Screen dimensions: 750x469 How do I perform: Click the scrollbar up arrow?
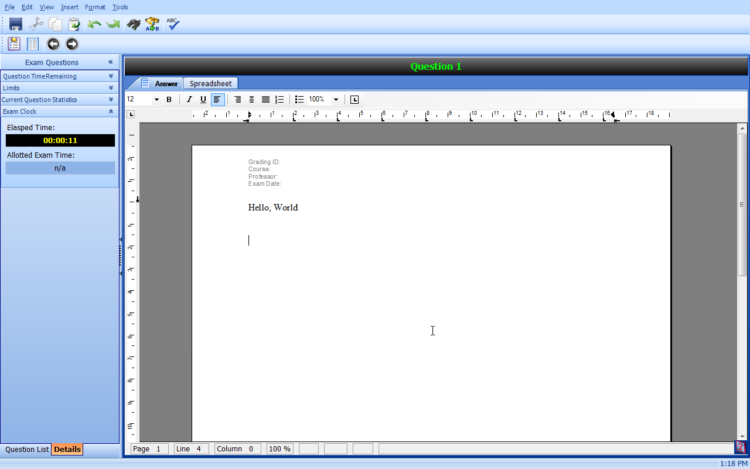tap(742, 128)
